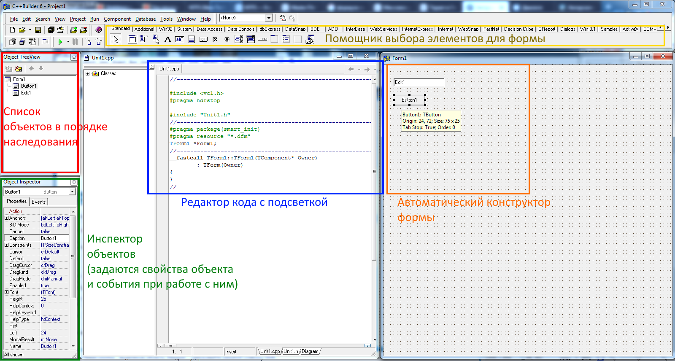
Task: Click the Pause program icon
Action: 75,42
